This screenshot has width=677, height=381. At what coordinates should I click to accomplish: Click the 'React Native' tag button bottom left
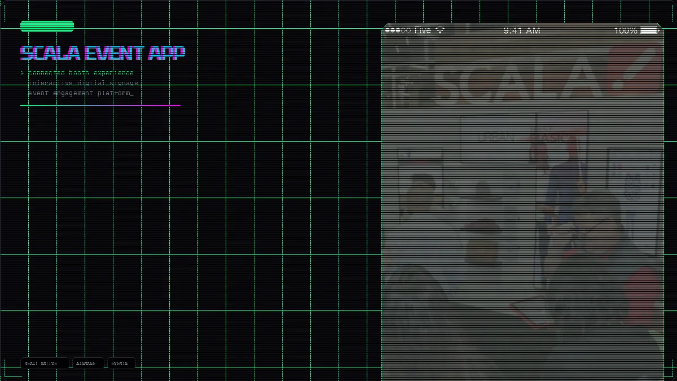(43, 363)
